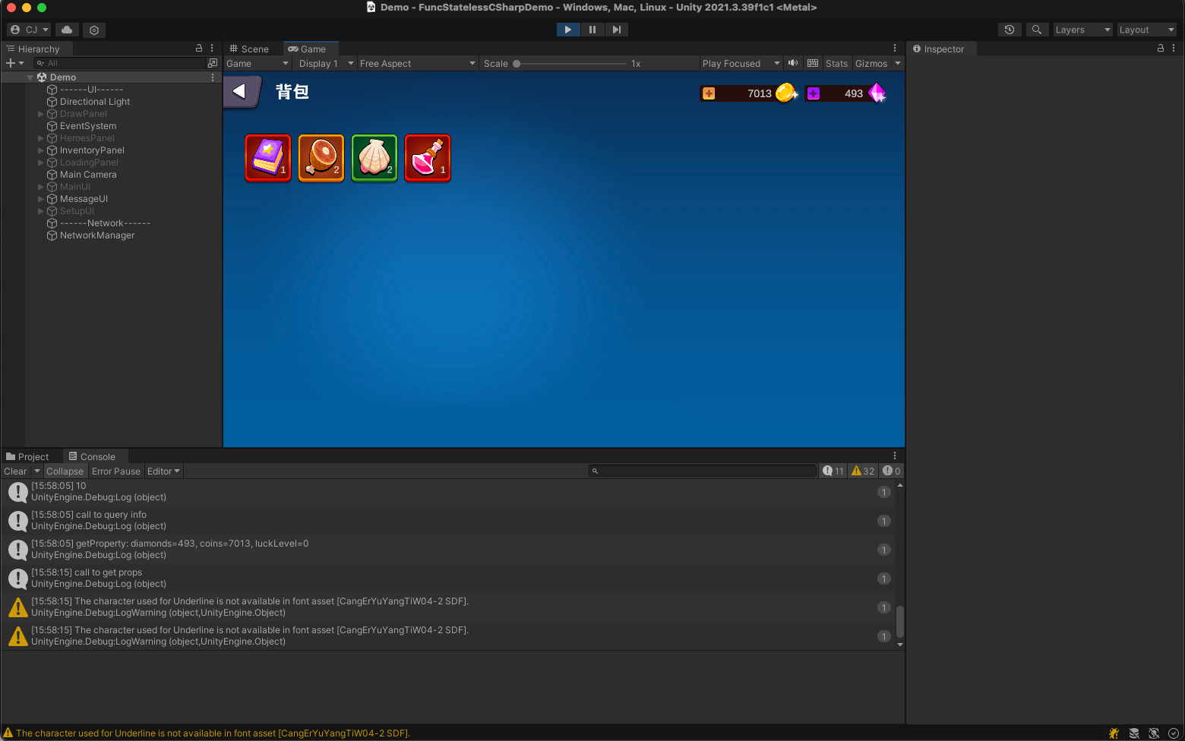This screenshot has height=741, width=1185.
Task: Click the Stats button in Game view
Action: point(836,64)
